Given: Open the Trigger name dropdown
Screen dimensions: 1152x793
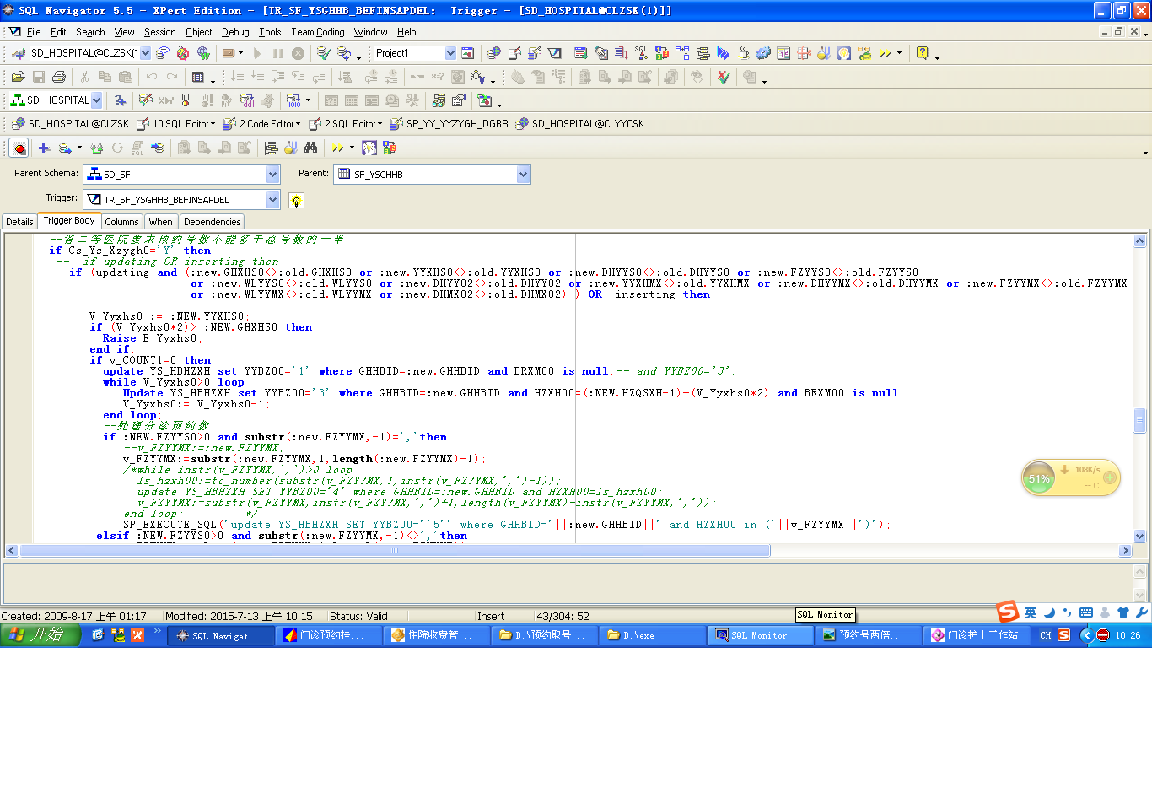Looking at the screenshot, I should [x=272, y=200].
